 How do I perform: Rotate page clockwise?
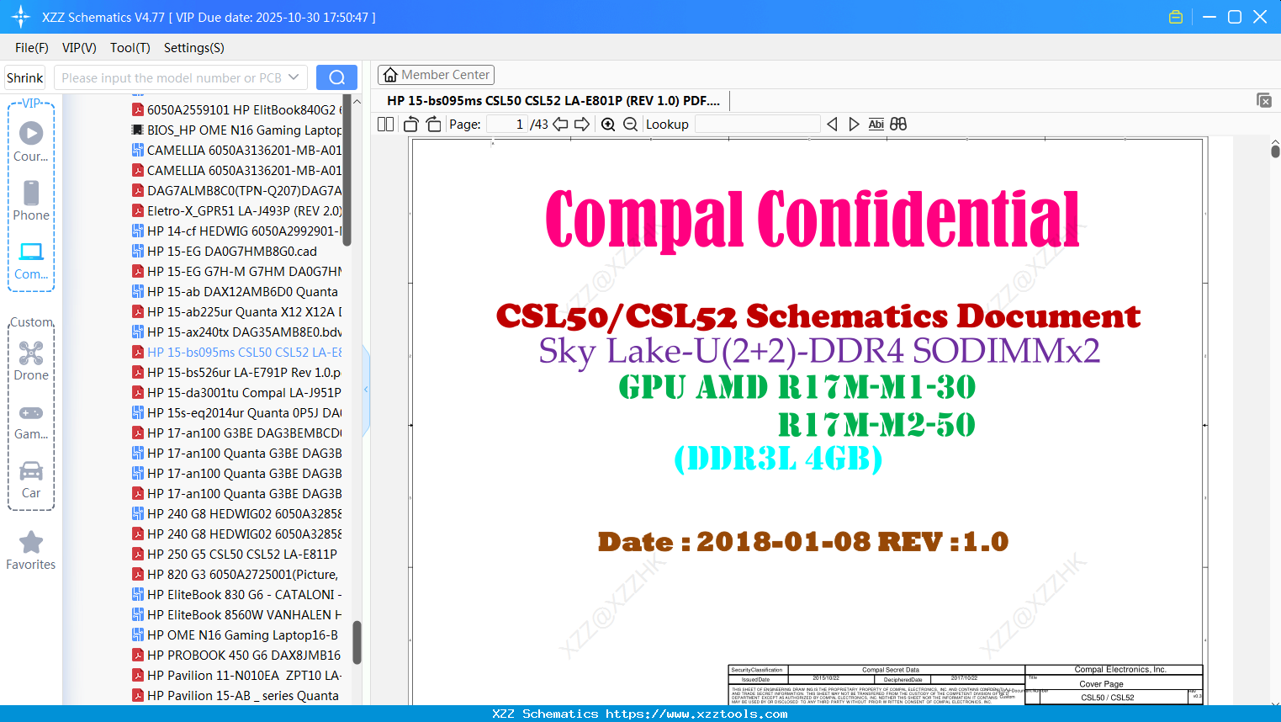[433, 124]
